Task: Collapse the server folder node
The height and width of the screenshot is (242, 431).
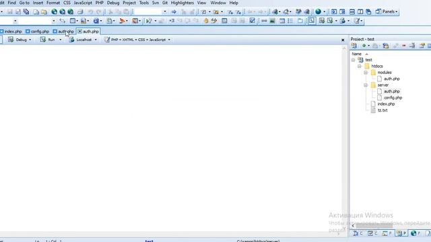Action: tap(366, 85)
